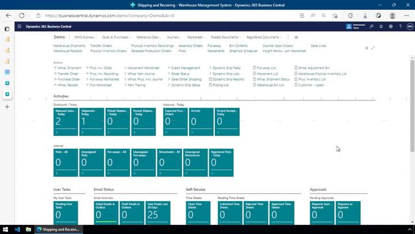Open the browser three-dot menu

click(x=406, y=16)
